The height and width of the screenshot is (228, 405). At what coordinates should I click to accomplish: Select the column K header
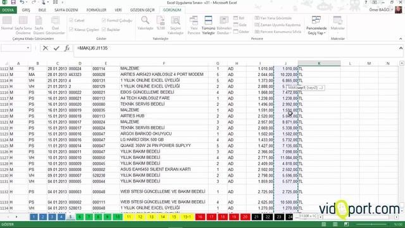coord(319,63)
